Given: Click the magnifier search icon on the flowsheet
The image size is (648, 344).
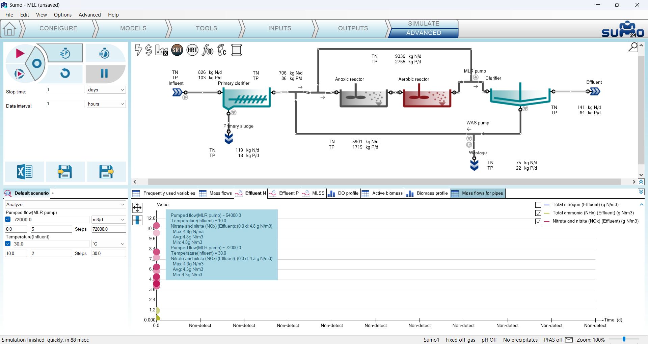Looking at the screenshot, I should [633, 47].
